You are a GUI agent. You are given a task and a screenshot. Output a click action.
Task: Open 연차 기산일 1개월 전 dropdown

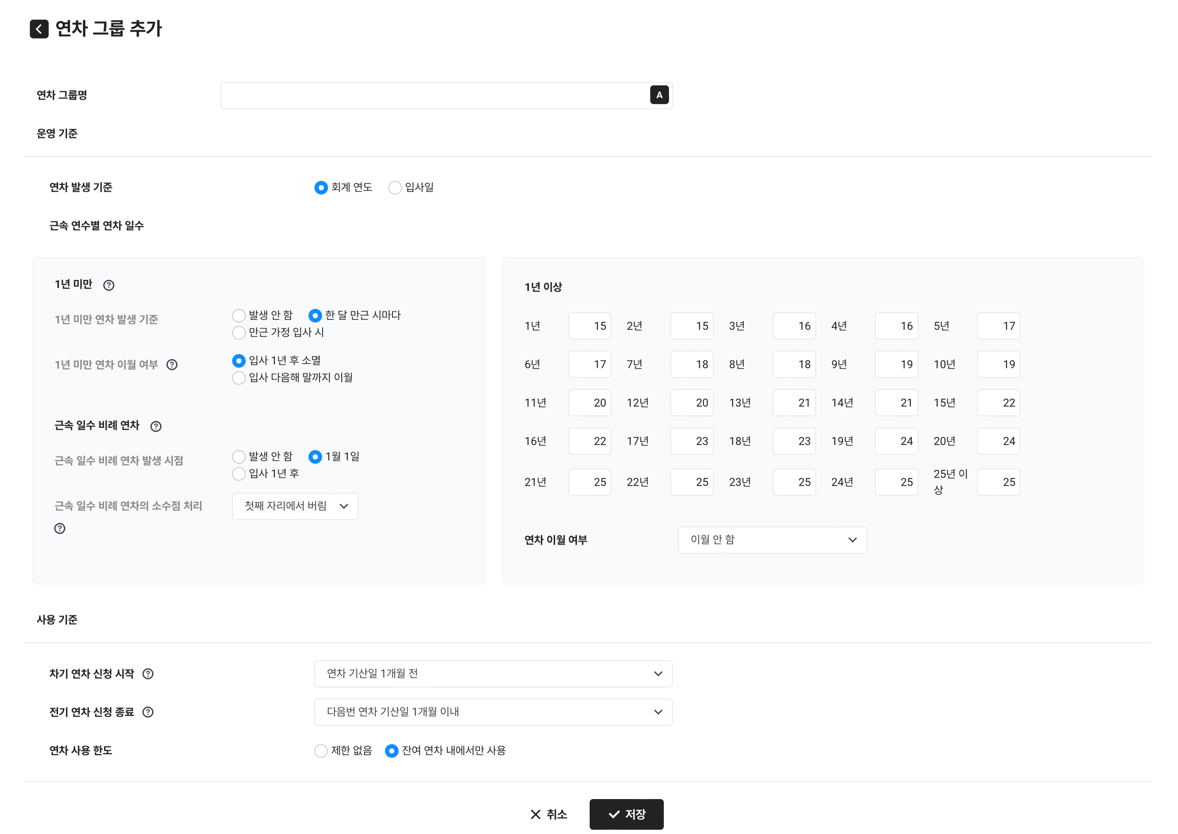click(493, 674)
